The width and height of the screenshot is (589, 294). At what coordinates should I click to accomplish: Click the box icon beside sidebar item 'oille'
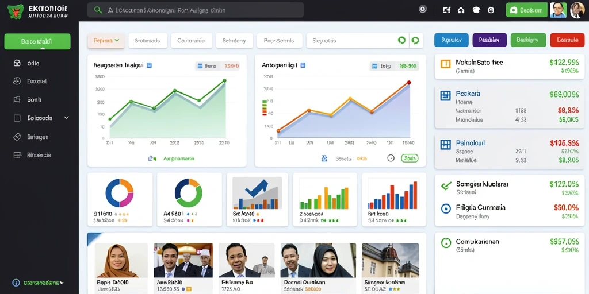(x=17, y=63)
